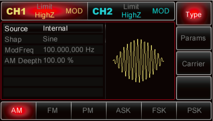Click the MOD indicator on CH2

[x=161, y=11]
